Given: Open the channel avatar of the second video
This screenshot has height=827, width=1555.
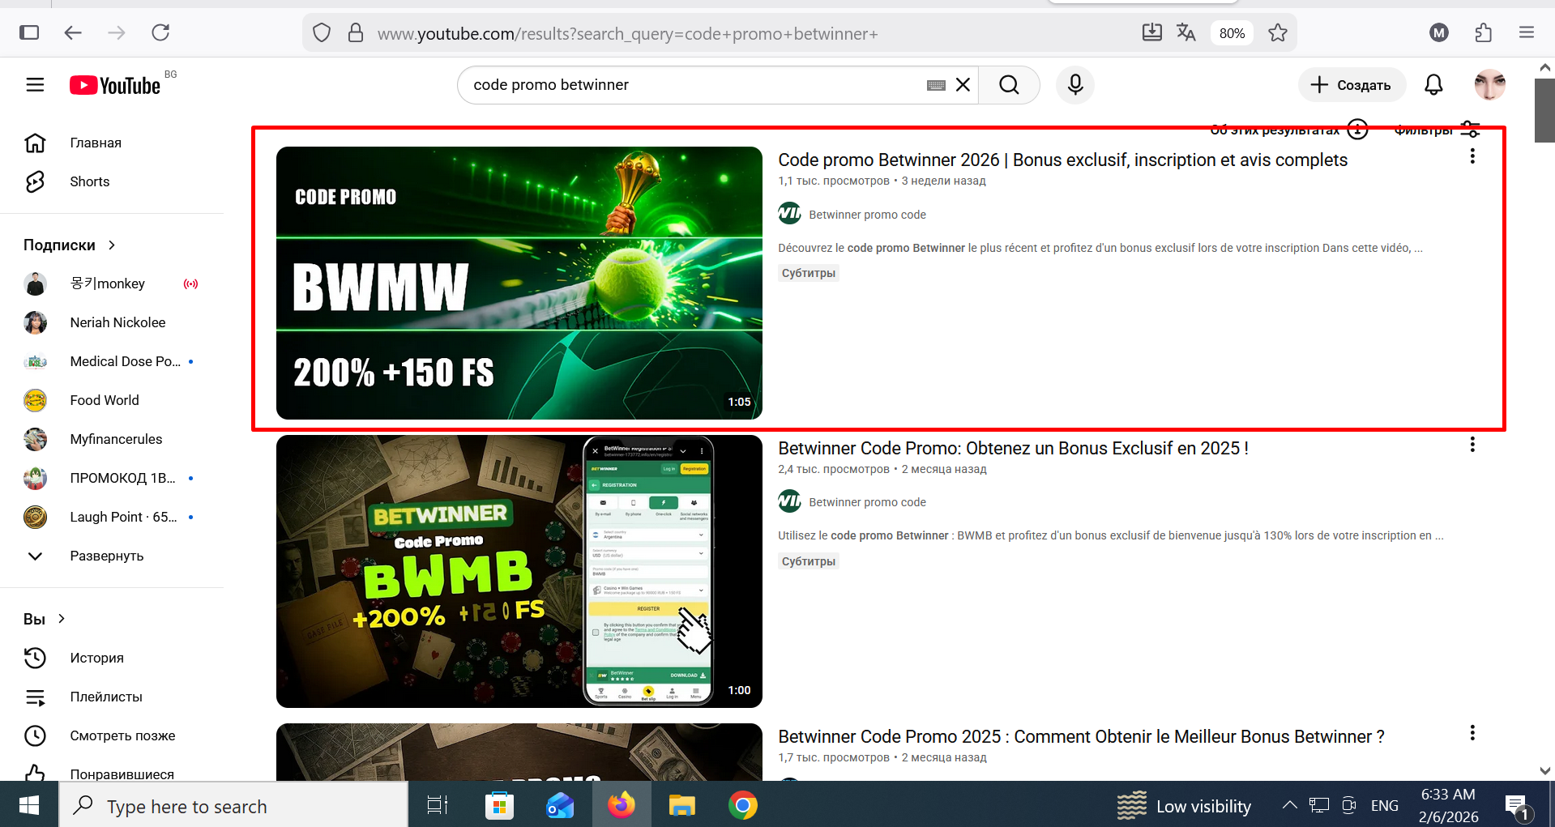Looking at the screenshot, I should click(789, 502).
